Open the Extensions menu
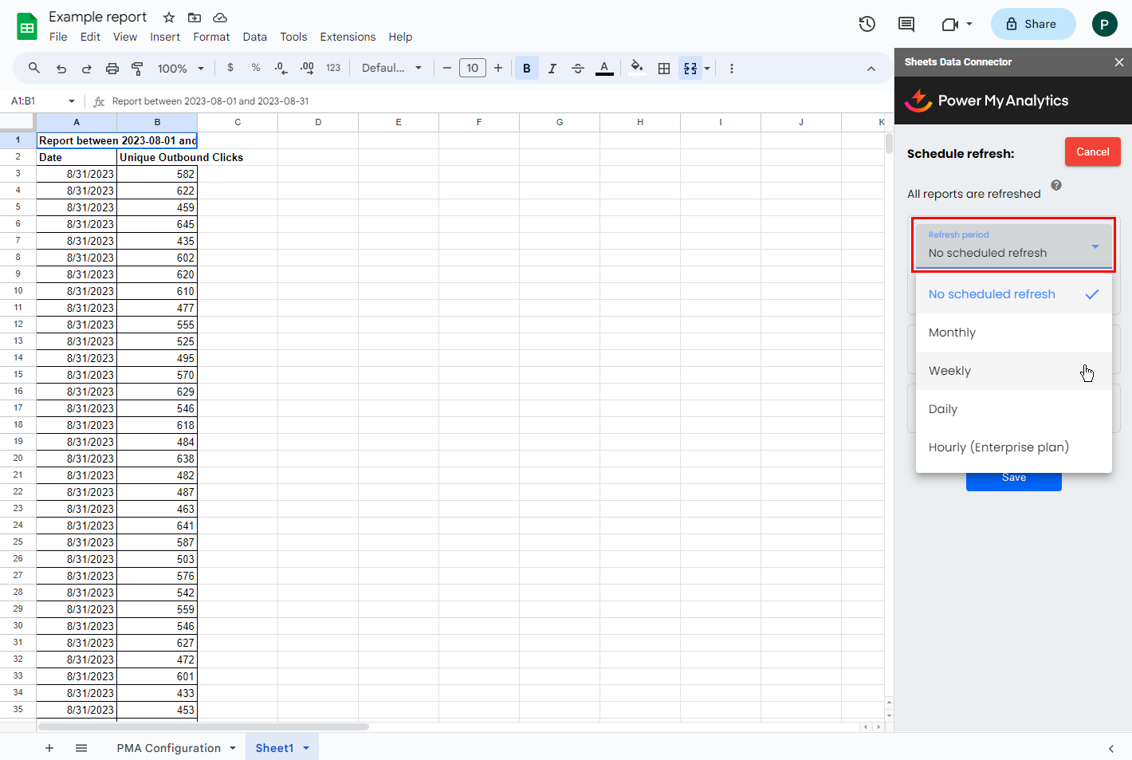Image resolution: width=1132 pixels, height=760 pixels. click(x=348, y=37)
